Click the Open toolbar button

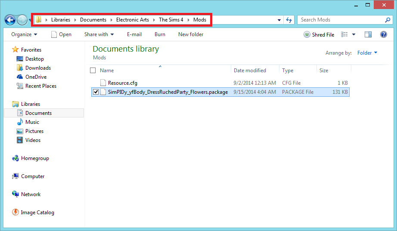coord(61,34)
